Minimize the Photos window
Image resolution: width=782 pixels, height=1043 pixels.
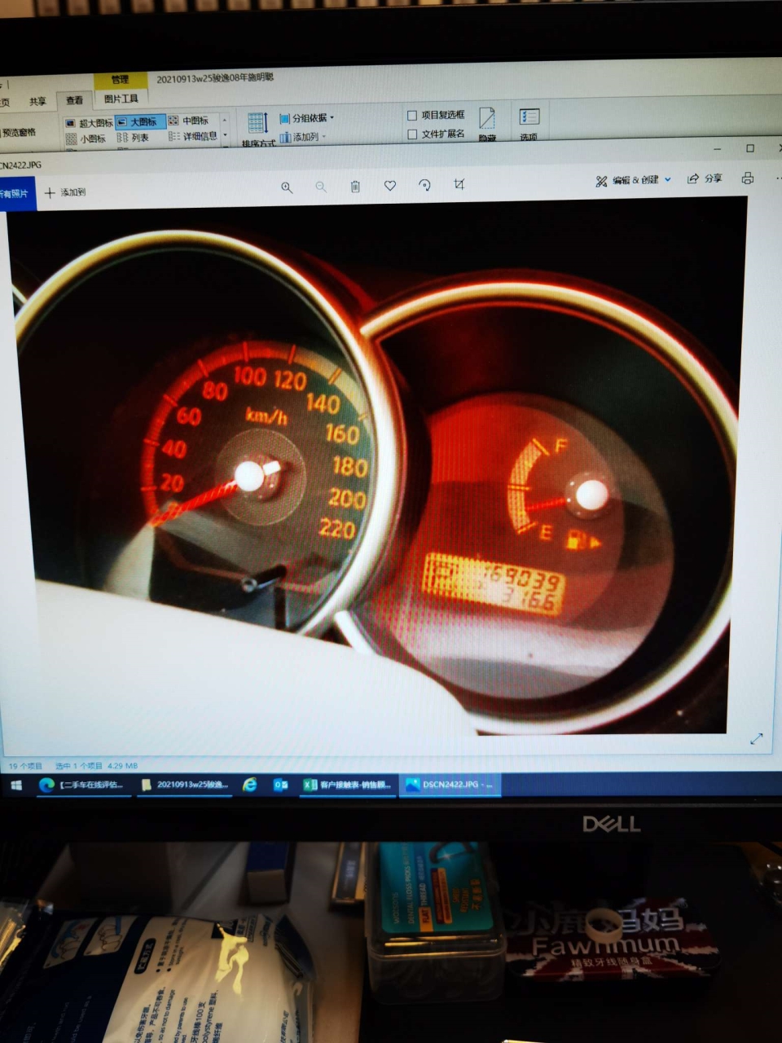pyautogui.click(x=718, y=150)
